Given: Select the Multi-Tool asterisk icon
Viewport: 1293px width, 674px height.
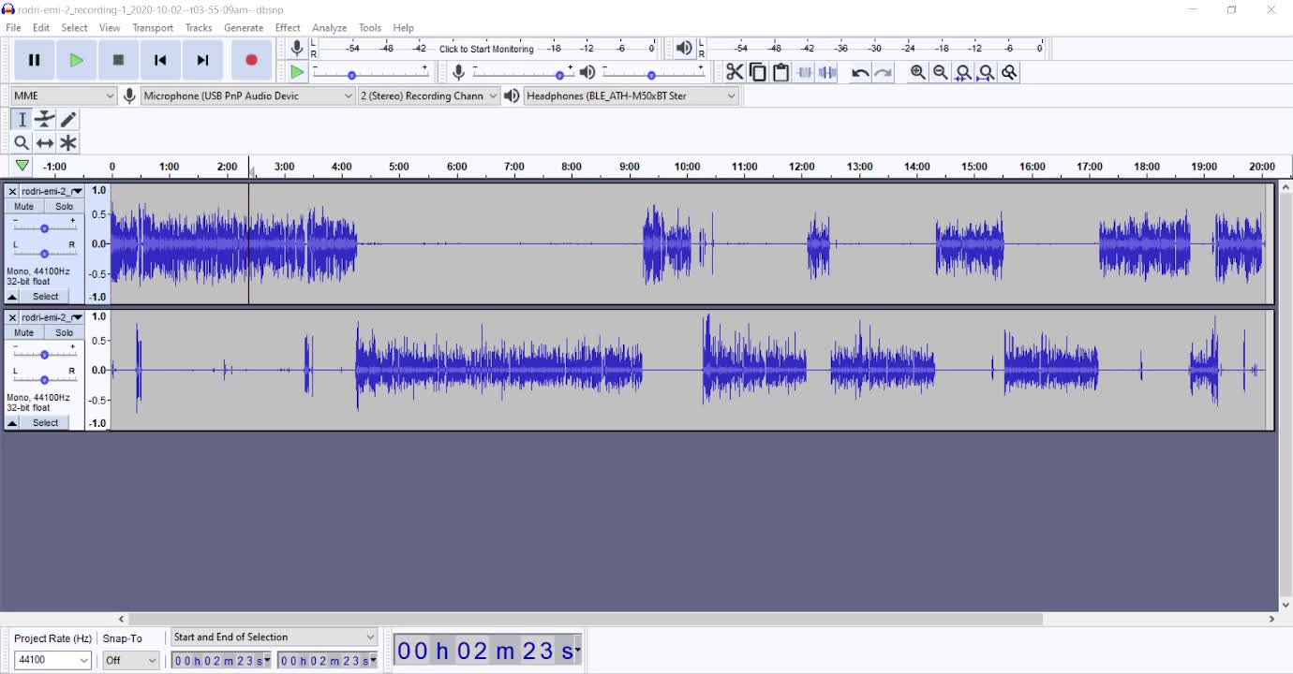Looking at the screenshot, I should pyautogui.click(x=68, y=143).
